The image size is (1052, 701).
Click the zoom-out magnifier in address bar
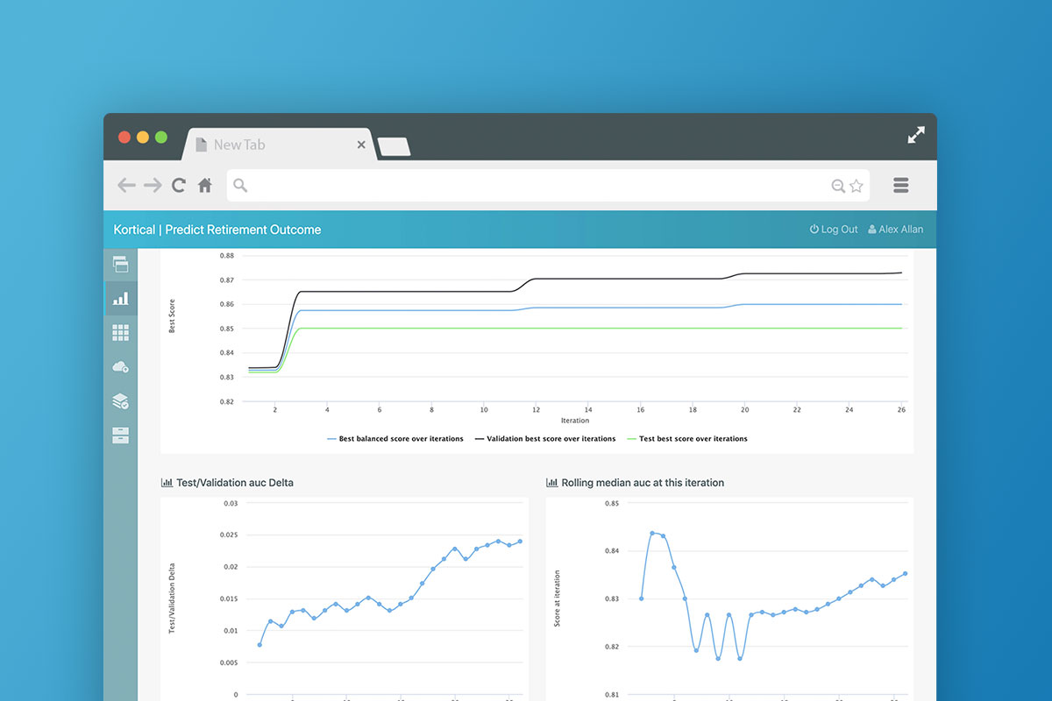point(838,186)
